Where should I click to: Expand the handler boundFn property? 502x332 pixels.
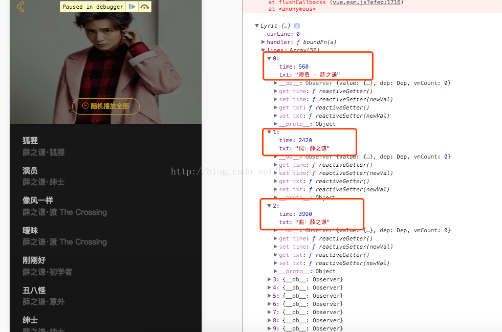click(x=263, y=42)
